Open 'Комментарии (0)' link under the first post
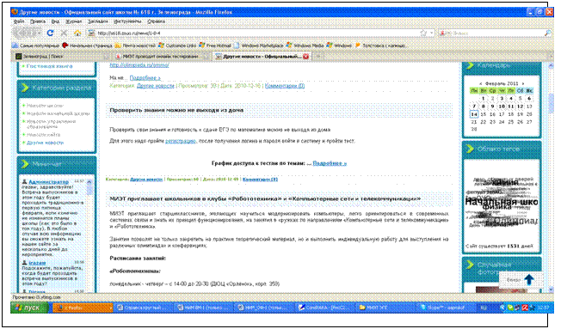The width and height of the screenshot is (567, 329). click(x=285, y=86)
